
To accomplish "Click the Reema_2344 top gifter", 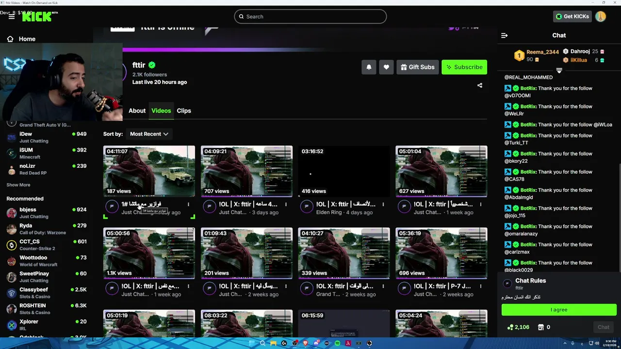I will (542, 52).
